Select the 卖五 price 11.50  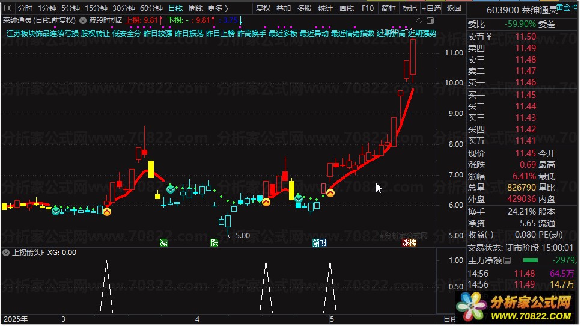(x=525, y=36)
